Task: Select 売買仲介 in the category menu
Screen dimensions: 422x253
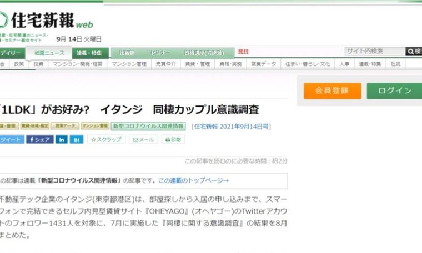Action: pos(165,64)
